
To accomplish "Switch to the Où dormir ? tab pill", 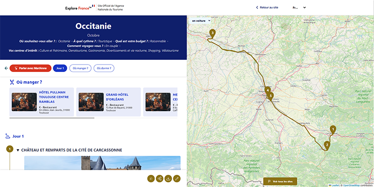I will 104,68.
